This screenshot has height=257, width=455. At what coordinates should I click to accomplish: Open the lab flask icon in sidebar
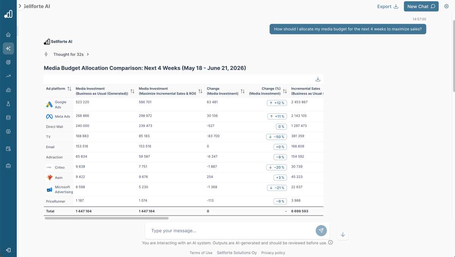(8, 104)
